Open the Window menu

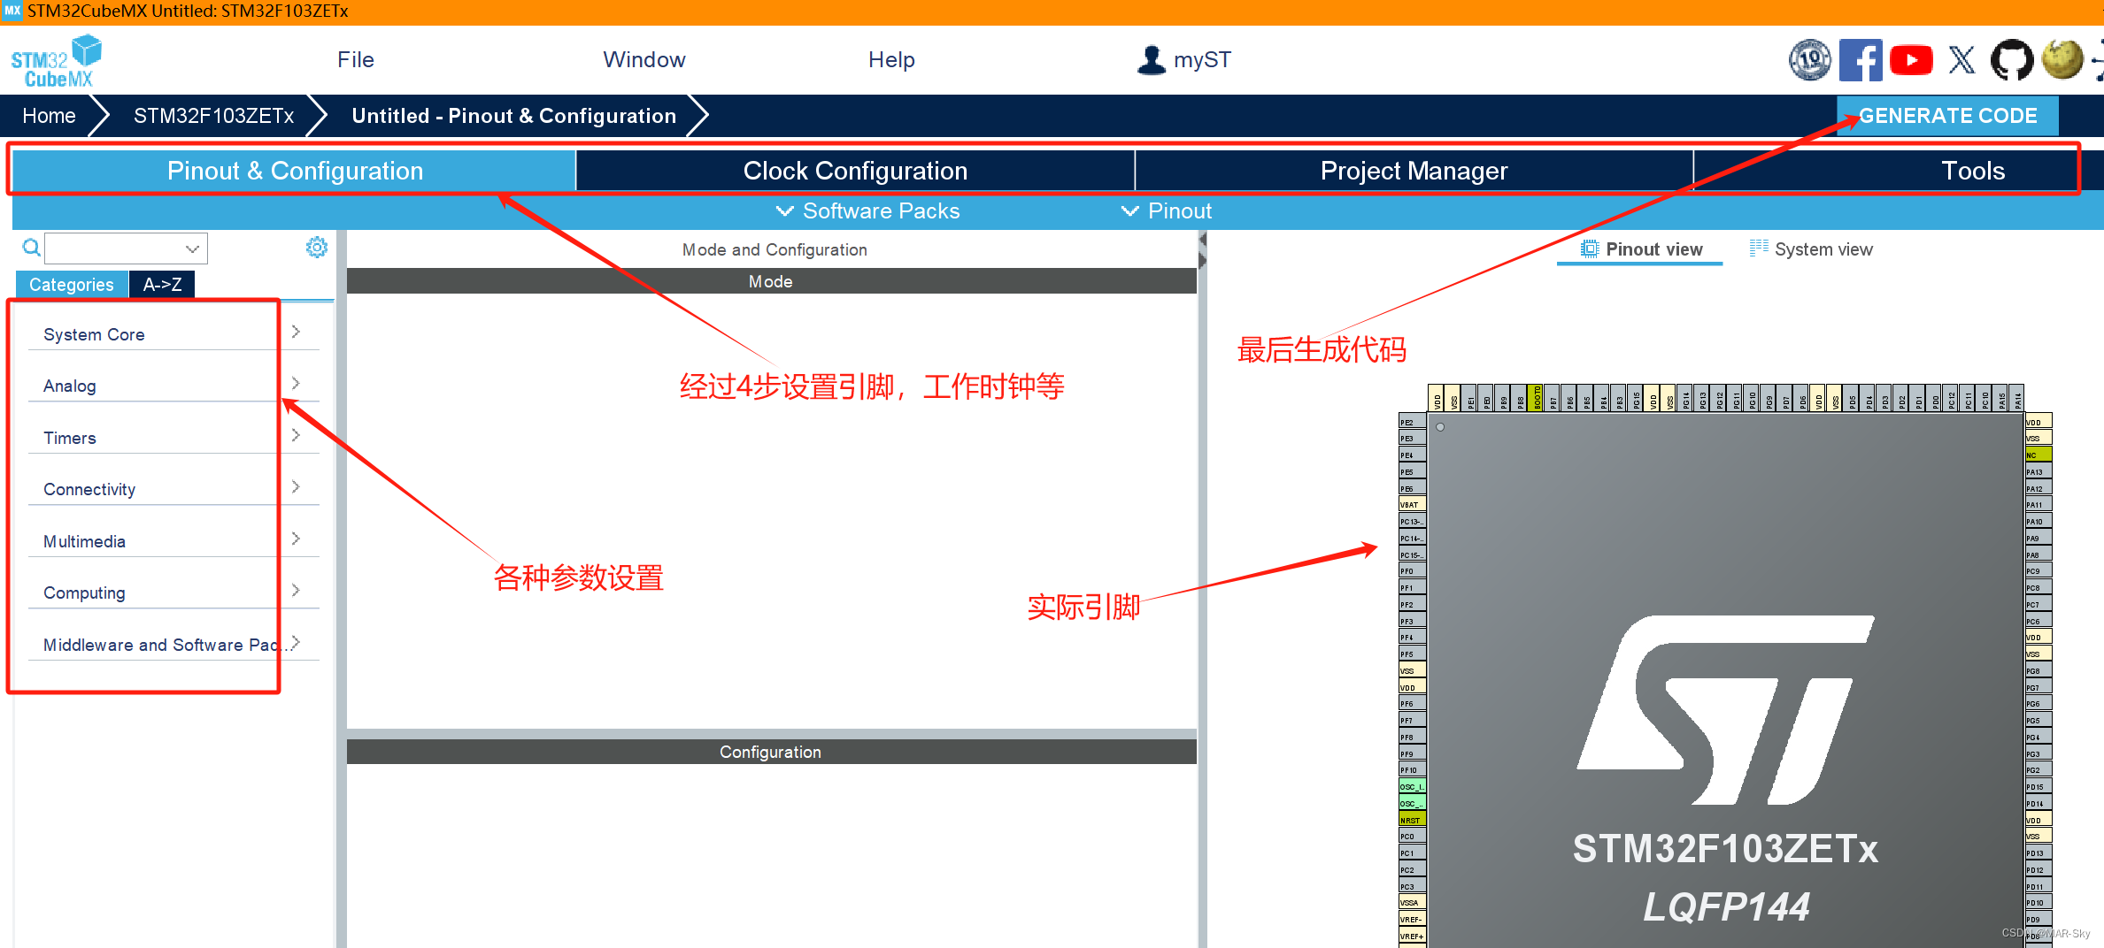[644, 59]
